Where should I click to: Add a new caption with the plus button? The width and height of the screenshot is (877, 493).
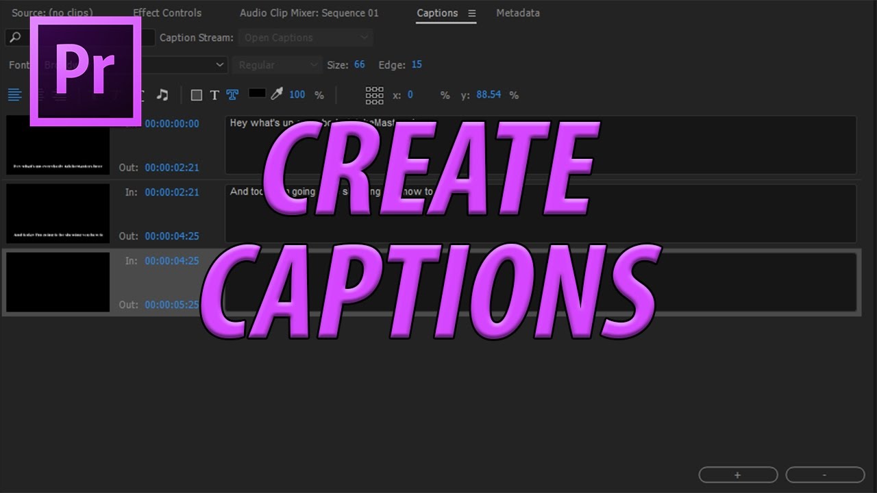[738, 475]
